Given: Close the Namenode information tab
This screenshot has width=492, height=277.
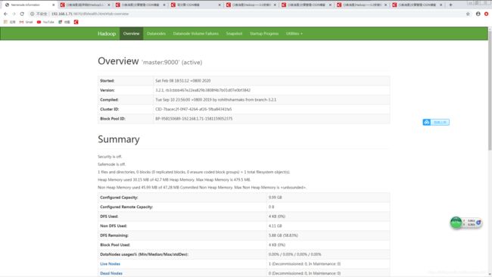Looking at the screenshot, I should 53,5.
